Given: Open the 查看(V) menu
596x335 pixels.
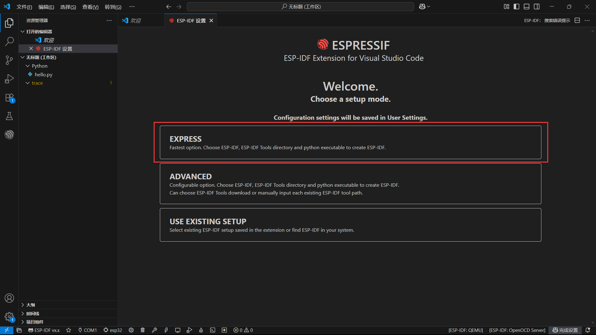Looking at the screenshot, I should (90, 7).
